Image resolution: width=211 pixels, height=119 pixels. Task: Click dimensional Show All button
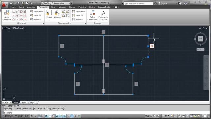coord(78,15)
